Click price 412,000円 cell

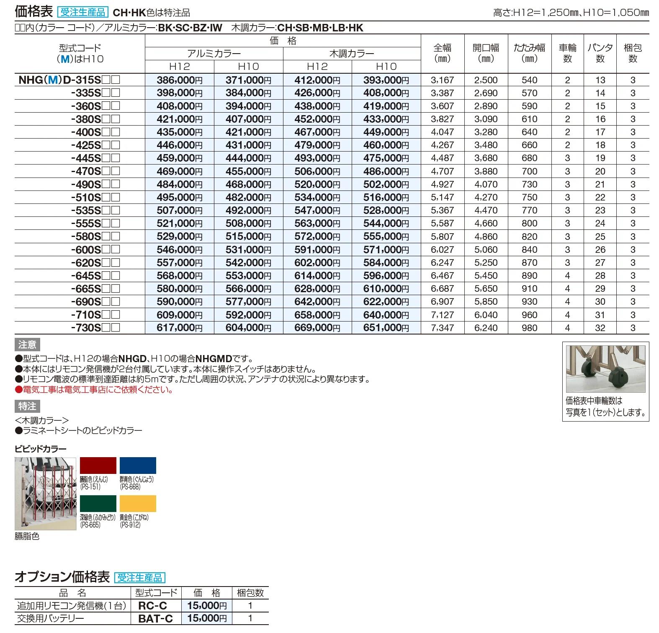click(x=317, y=80)
